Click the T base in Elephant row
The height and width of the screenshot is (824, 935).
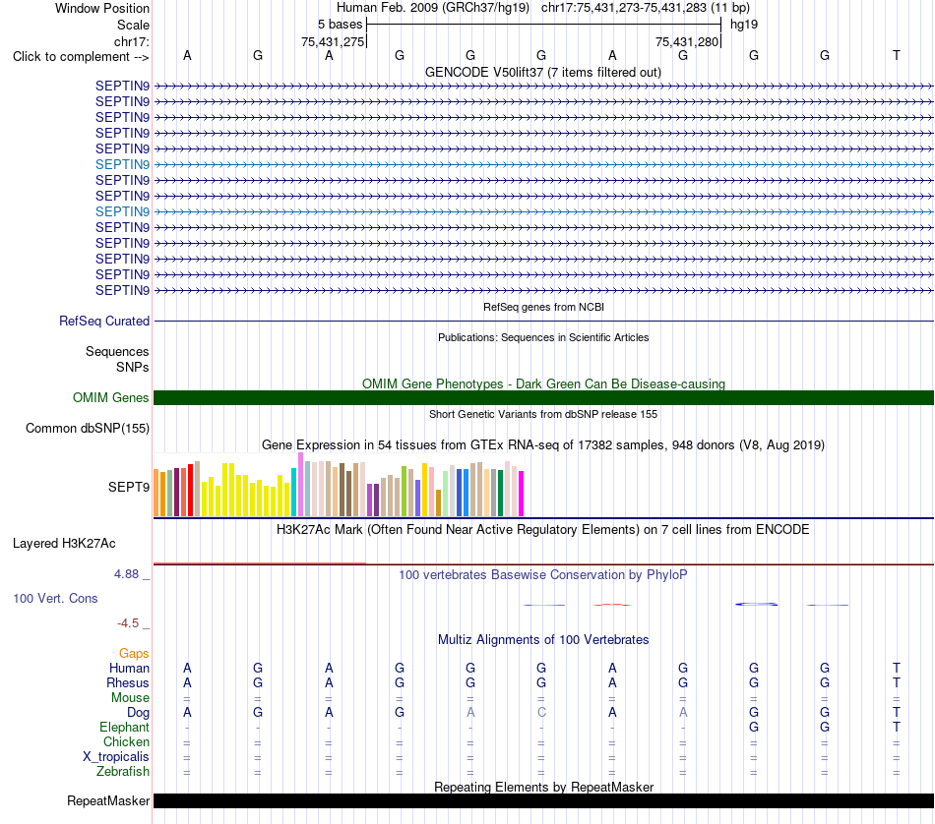[896, 728]
